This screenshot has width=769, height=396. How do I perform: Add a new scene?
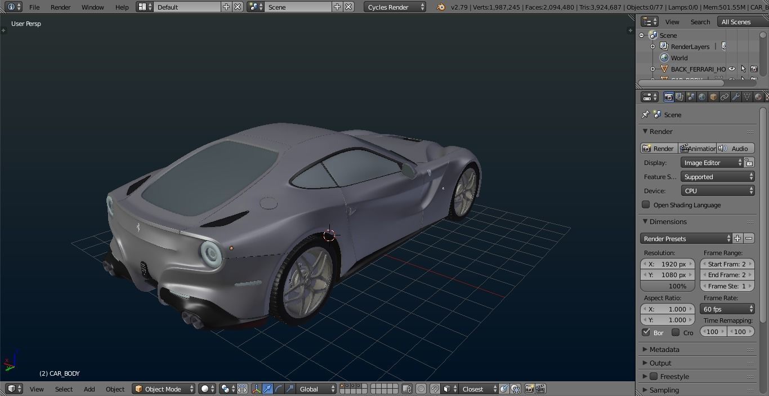(x=337, y=7)
